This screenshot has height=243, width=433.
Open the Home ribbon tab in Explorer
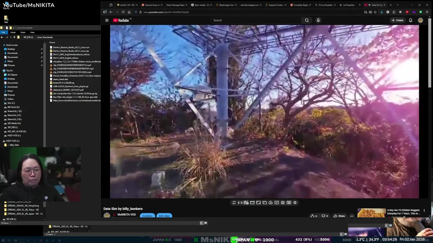(13, 32)
